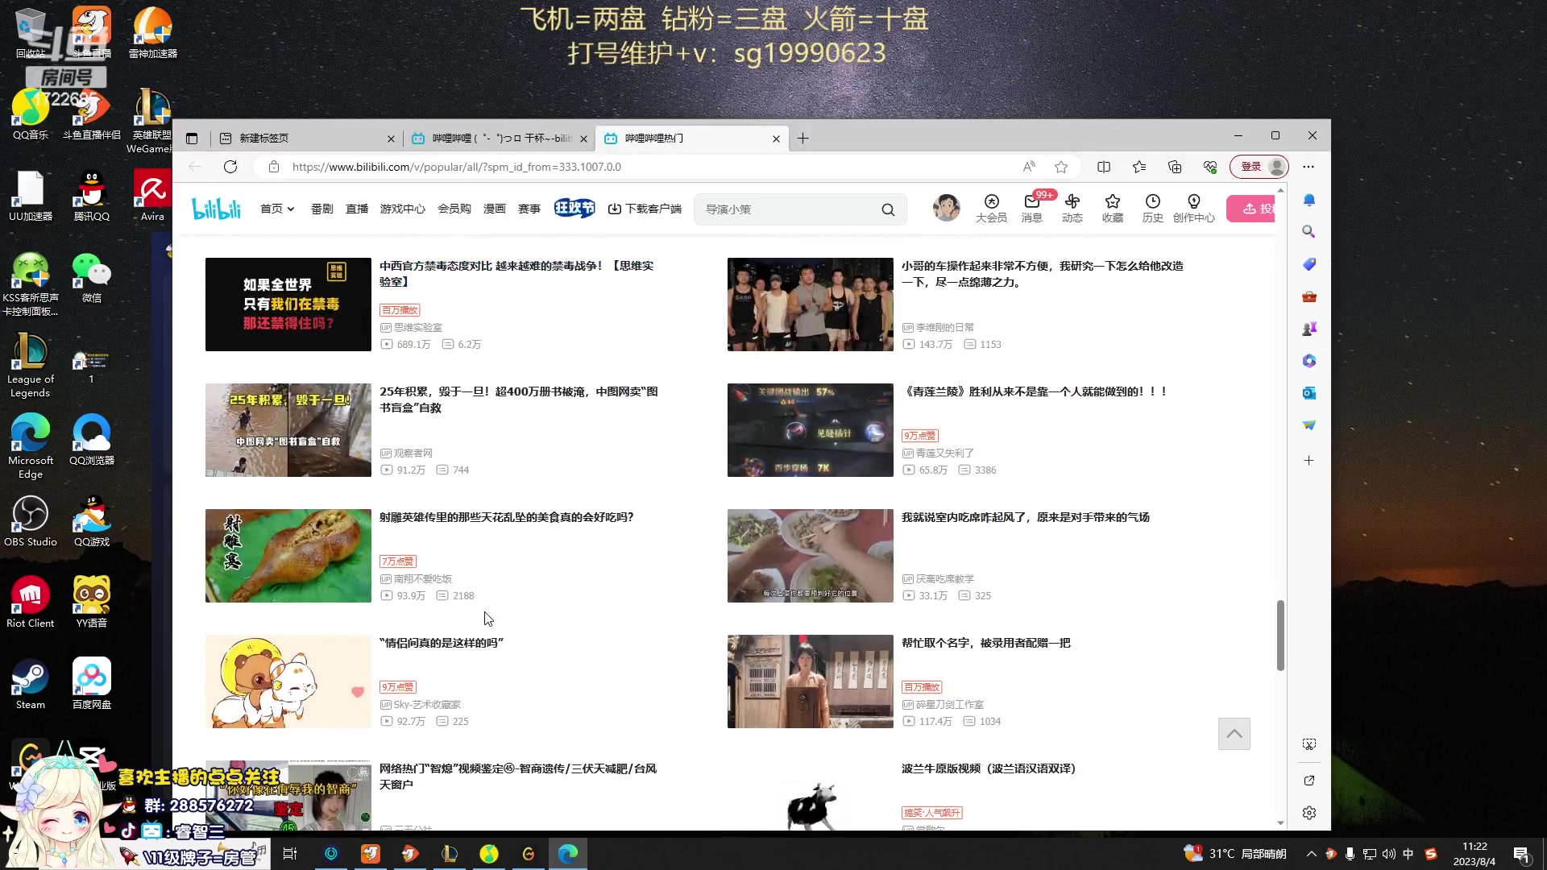1547x870 pixels.
Task: Click the 登录 profile button in Edge
Action: point(1259,167)
